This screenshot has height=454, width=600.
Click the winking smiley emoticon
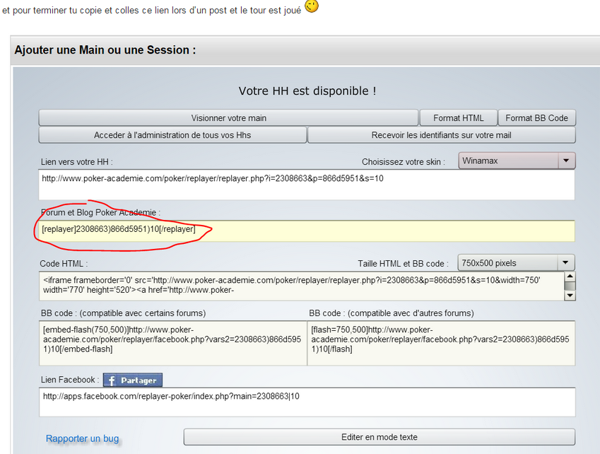click(x=312, y=6)
